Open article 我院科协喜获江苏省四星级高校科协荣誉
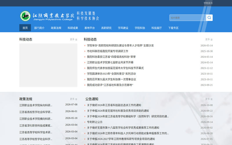232x145 pixels. tap(111, 57)
